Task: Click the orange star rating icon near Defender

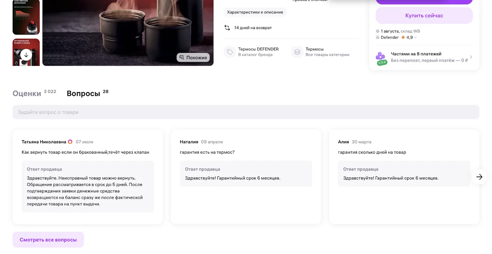Action: 403,37
